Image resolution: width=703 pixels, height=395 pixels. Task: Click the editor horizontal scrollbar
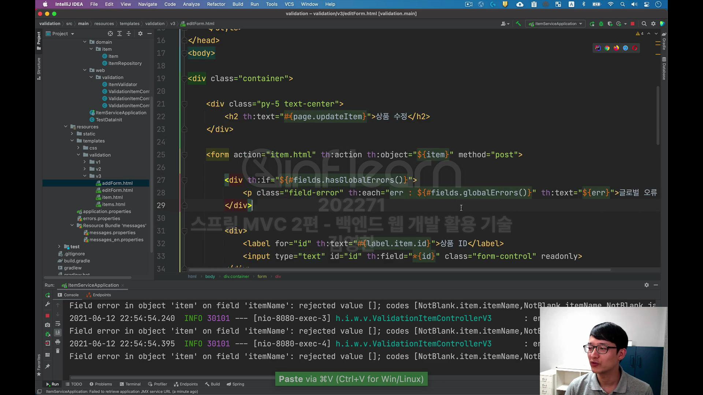(x=399, y=270)
